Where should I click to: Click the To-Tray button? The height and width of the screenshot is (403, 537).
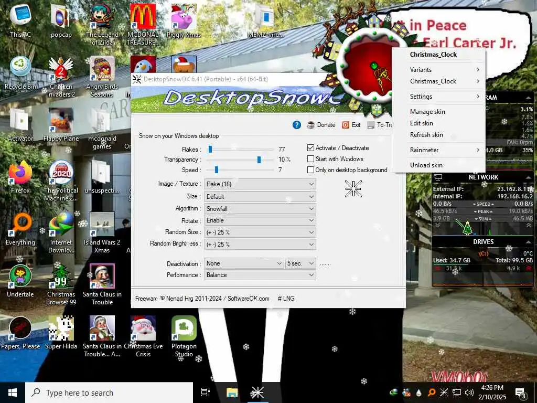(380, 125)
